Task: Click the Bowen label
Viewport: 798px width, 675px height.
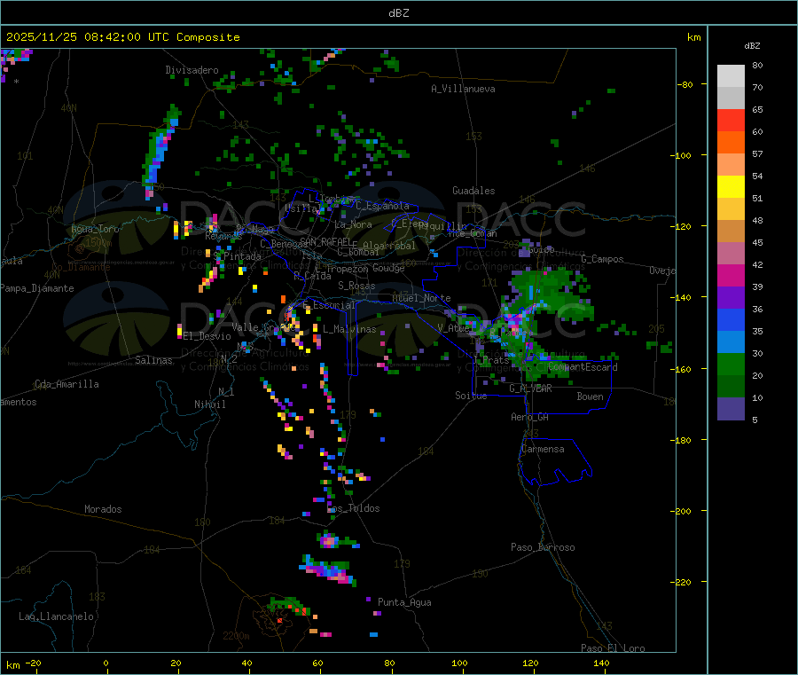Action: pyautogui.click(x=591, y=396)
